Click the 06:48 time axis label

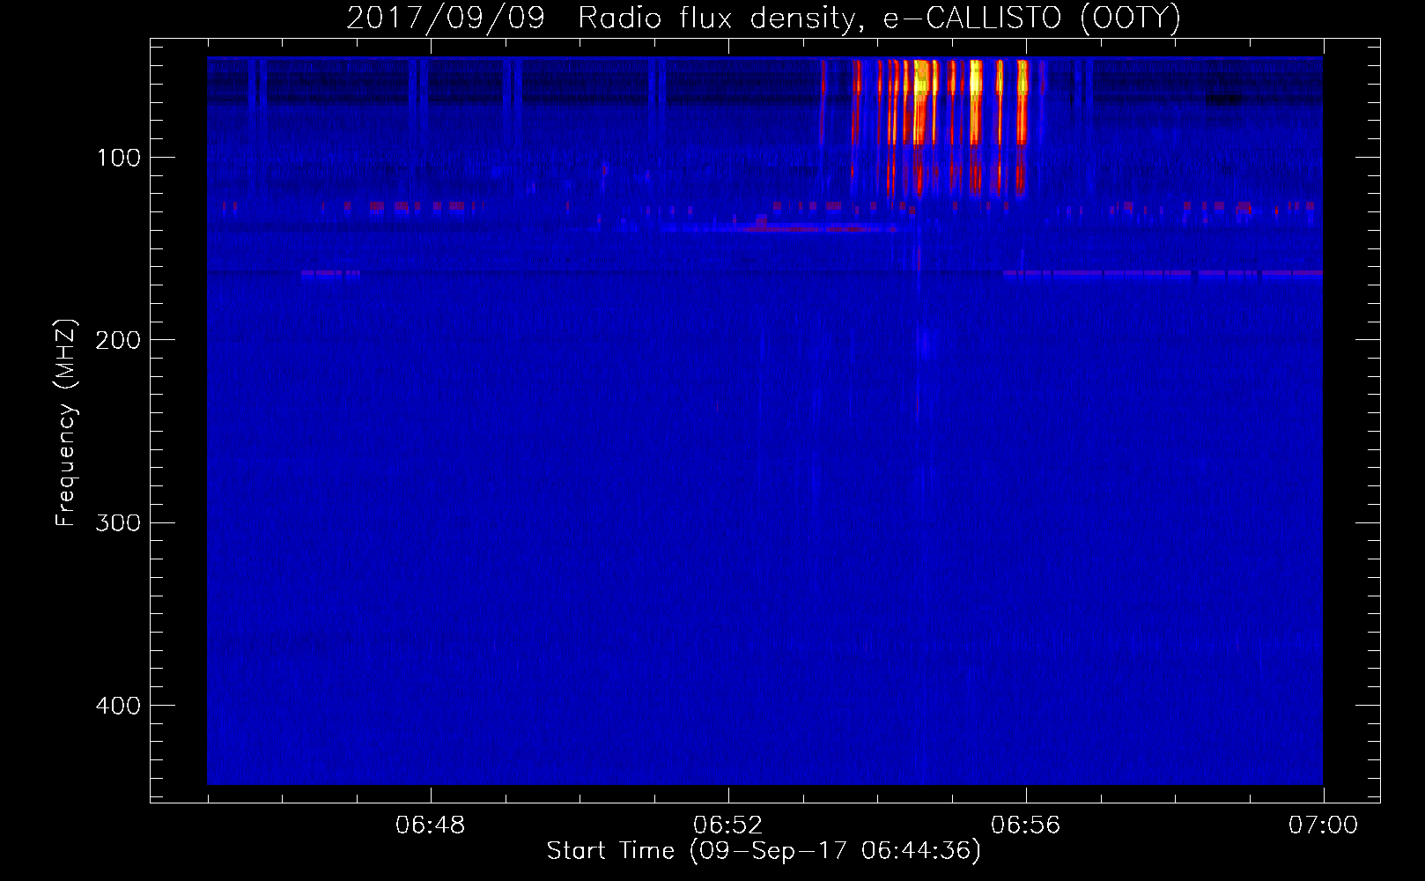coord(431,825)
